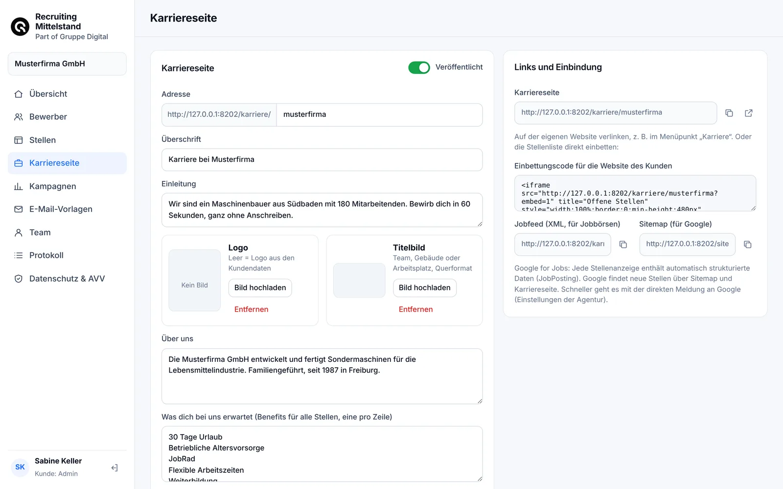Click the Karriereseite URL field in Links panel

[616, 113]
